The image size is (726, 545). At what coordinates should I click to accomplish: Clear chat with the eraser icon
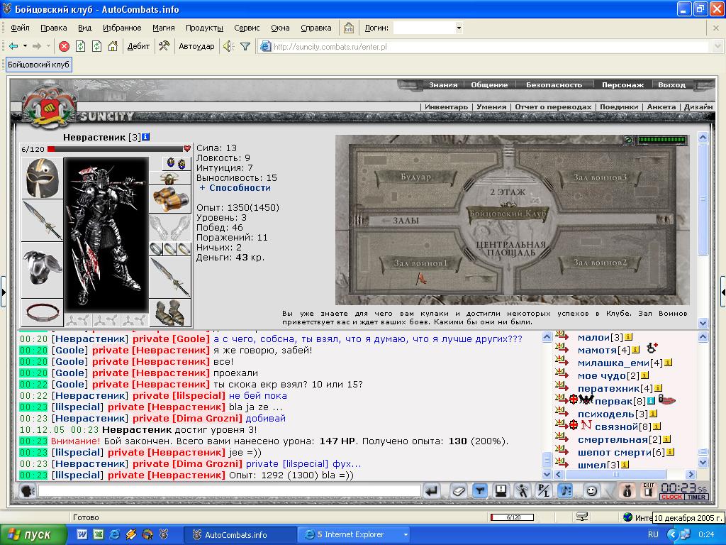click(x=458, y=490)
